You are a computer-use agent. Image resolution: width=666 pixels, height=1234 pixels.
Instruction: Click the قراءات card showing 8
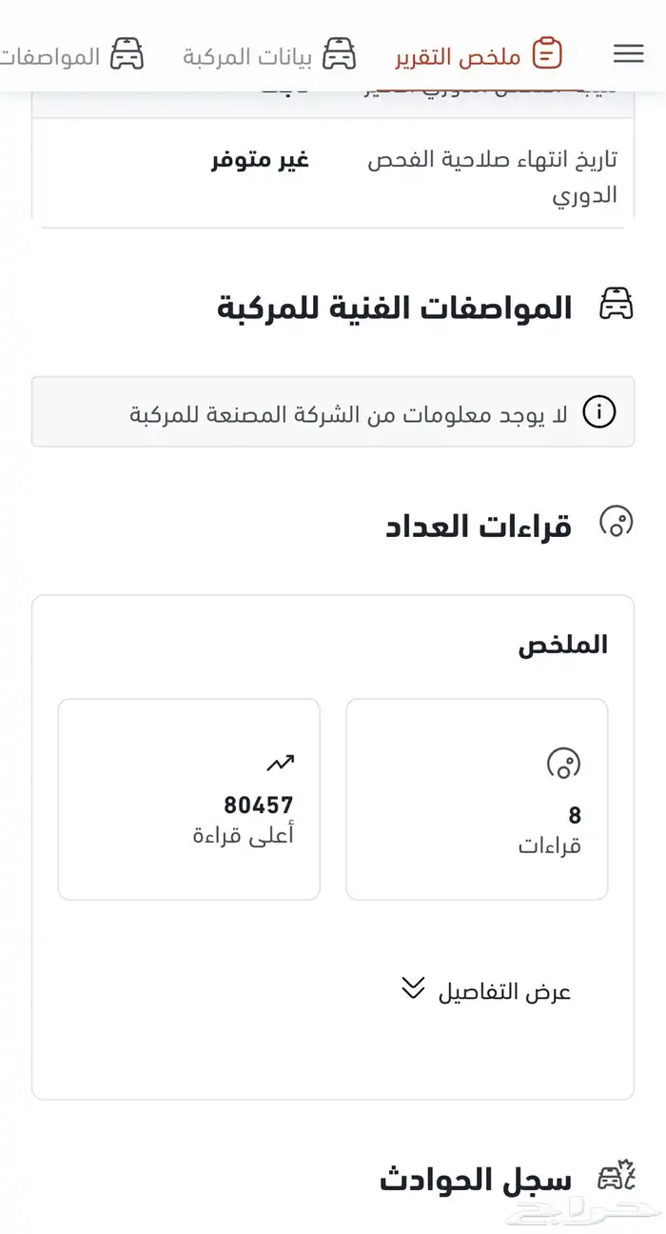pos(476,799)
